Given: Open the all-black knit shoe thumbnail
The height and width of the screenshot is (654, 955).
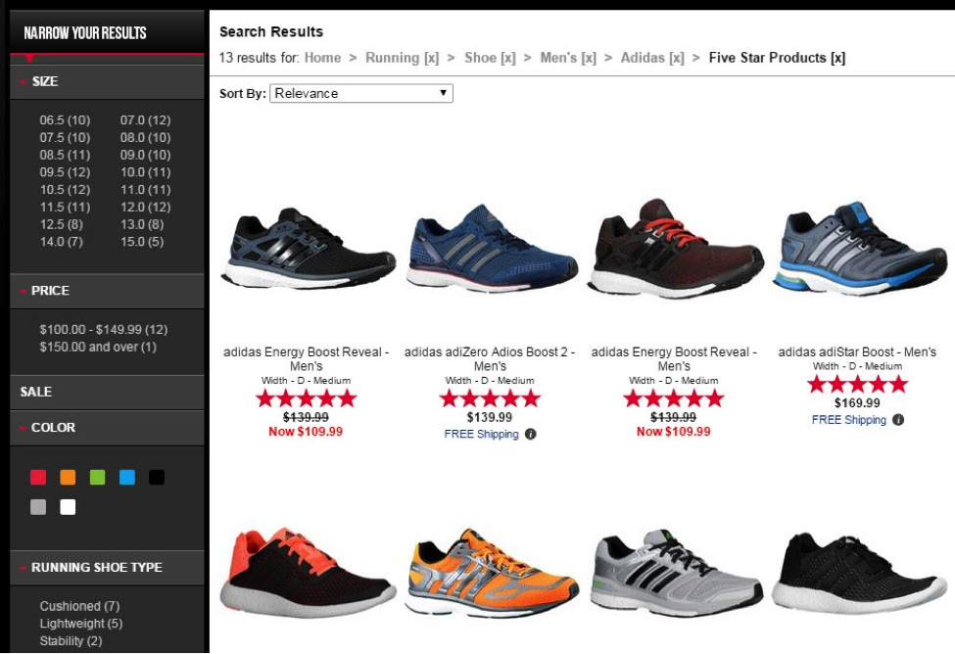Looking at the screenshot, I should [x=859, y=573].
